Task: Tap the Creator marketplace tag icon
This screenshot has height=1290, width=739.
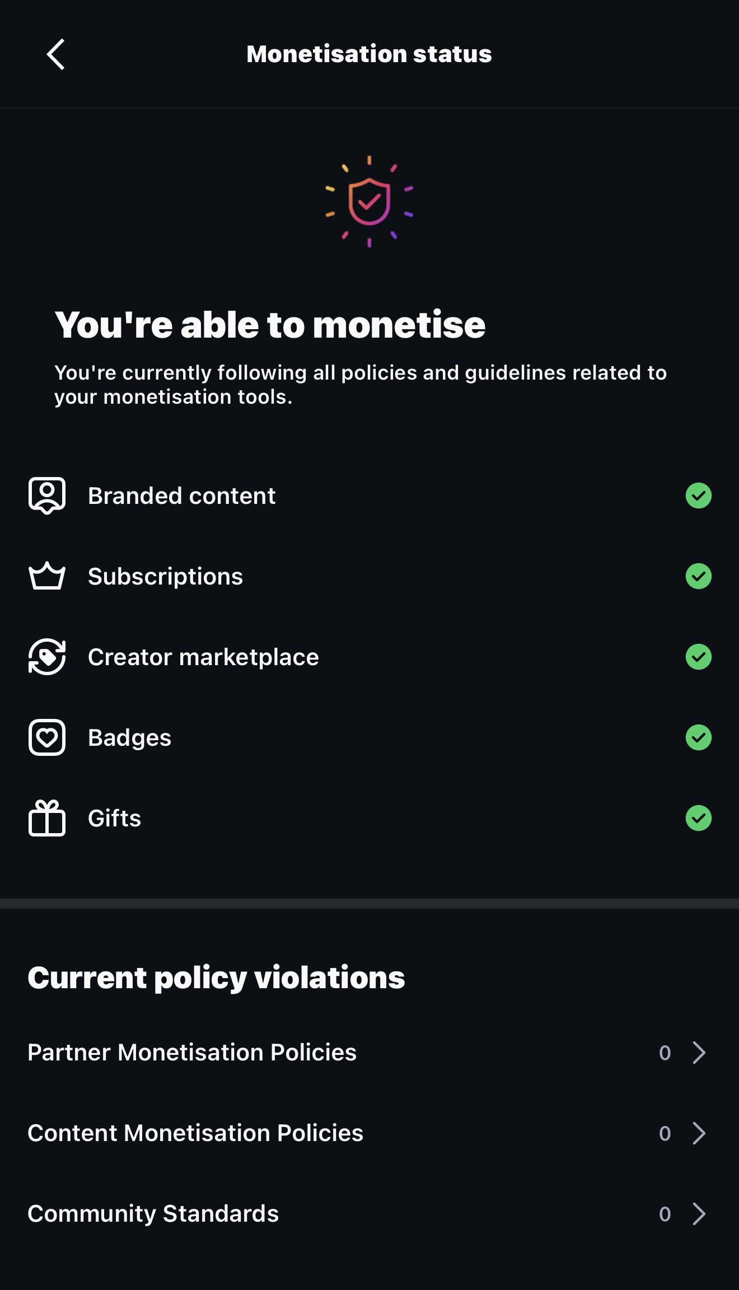Action: (47, 657)
